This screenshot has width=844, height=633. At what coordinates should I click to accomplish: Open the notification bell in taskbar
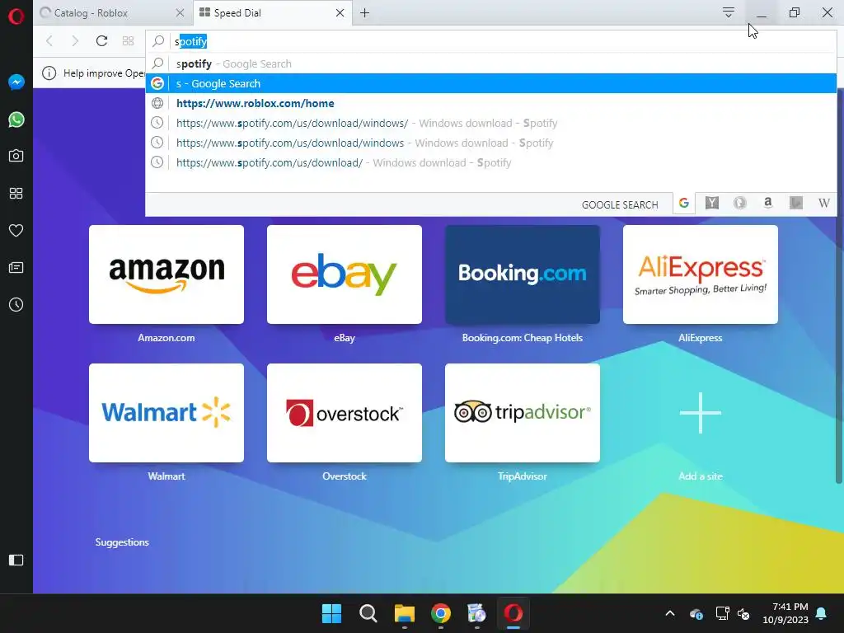[x=822, y=613]
